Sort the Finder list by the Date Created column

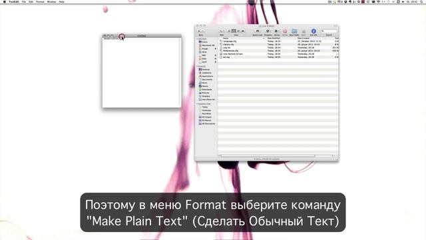[315, 39]
